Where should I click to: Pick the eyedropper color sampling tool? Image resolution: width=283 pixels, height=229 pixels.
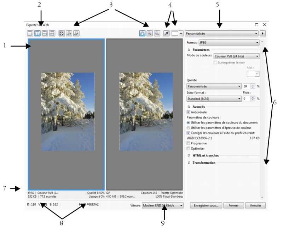click(167, 33)
